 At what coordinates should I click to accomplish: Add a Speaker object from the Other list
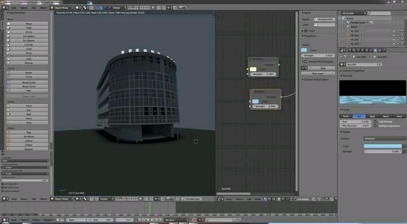[27, 149]
